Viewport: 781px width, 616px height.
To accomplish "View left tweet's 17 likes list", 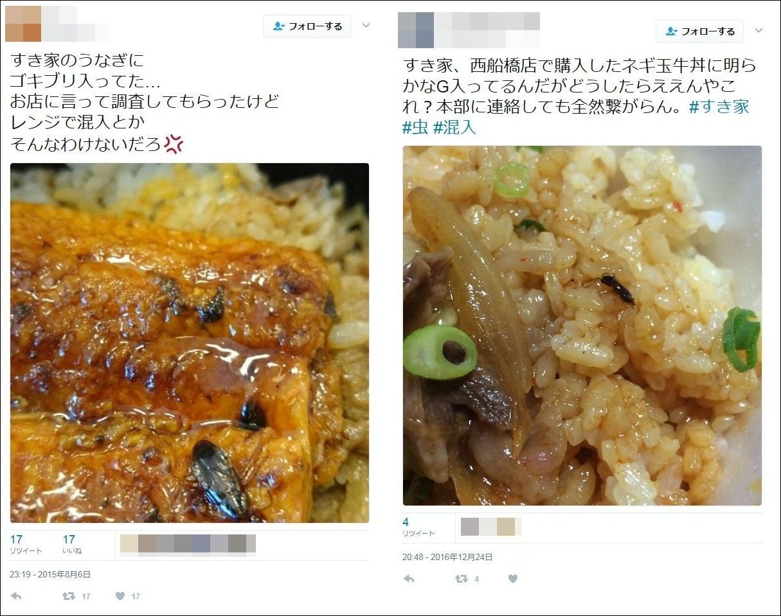I will point(71,544).
